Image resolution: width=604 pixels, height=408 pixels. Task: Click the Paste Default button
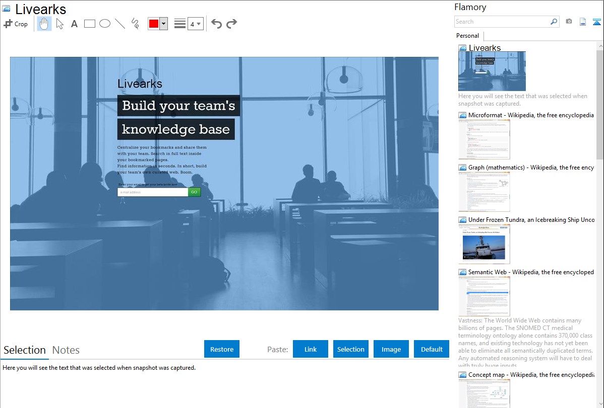click(x=432, y=349)
